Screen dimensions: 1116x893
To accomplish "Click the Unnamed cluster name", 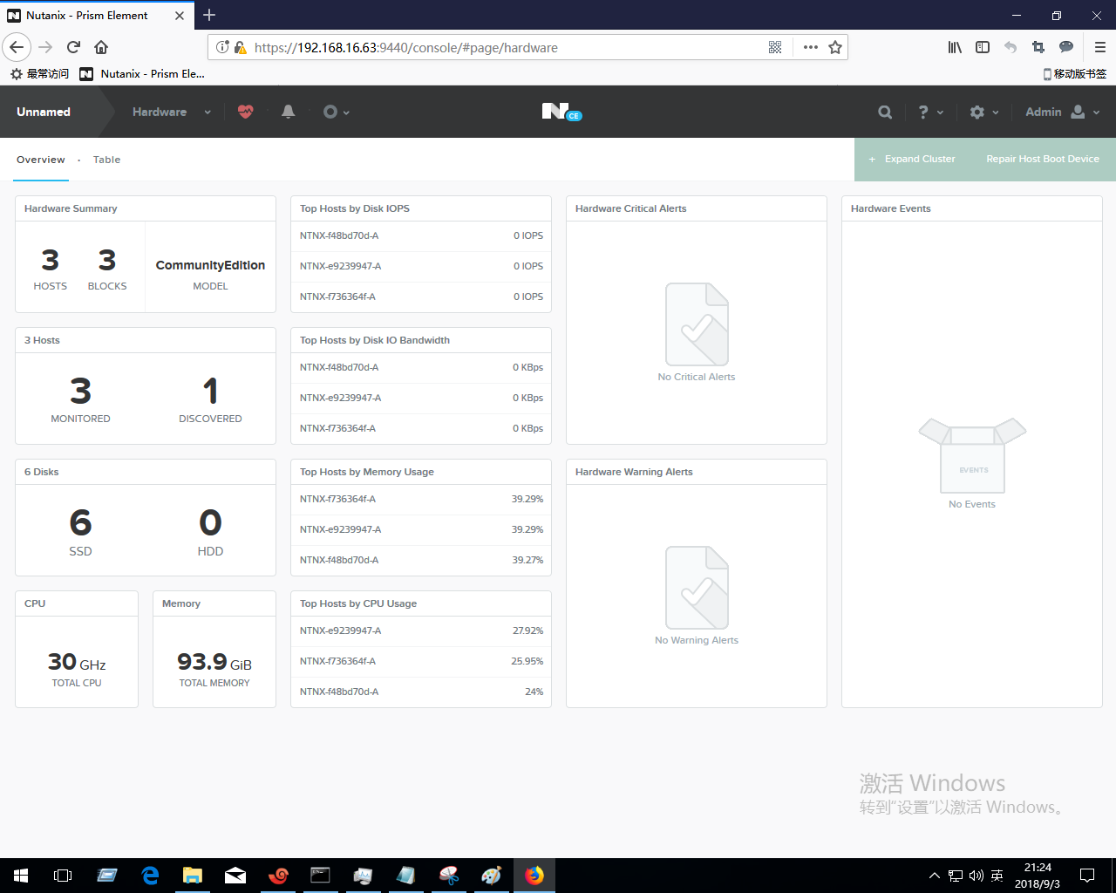I will pyautogui.click(x=44, y=112).
